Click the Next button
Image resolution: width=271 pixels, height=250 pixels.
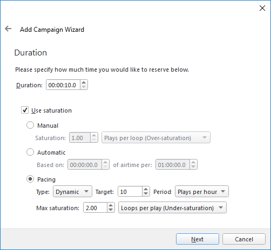198,239
